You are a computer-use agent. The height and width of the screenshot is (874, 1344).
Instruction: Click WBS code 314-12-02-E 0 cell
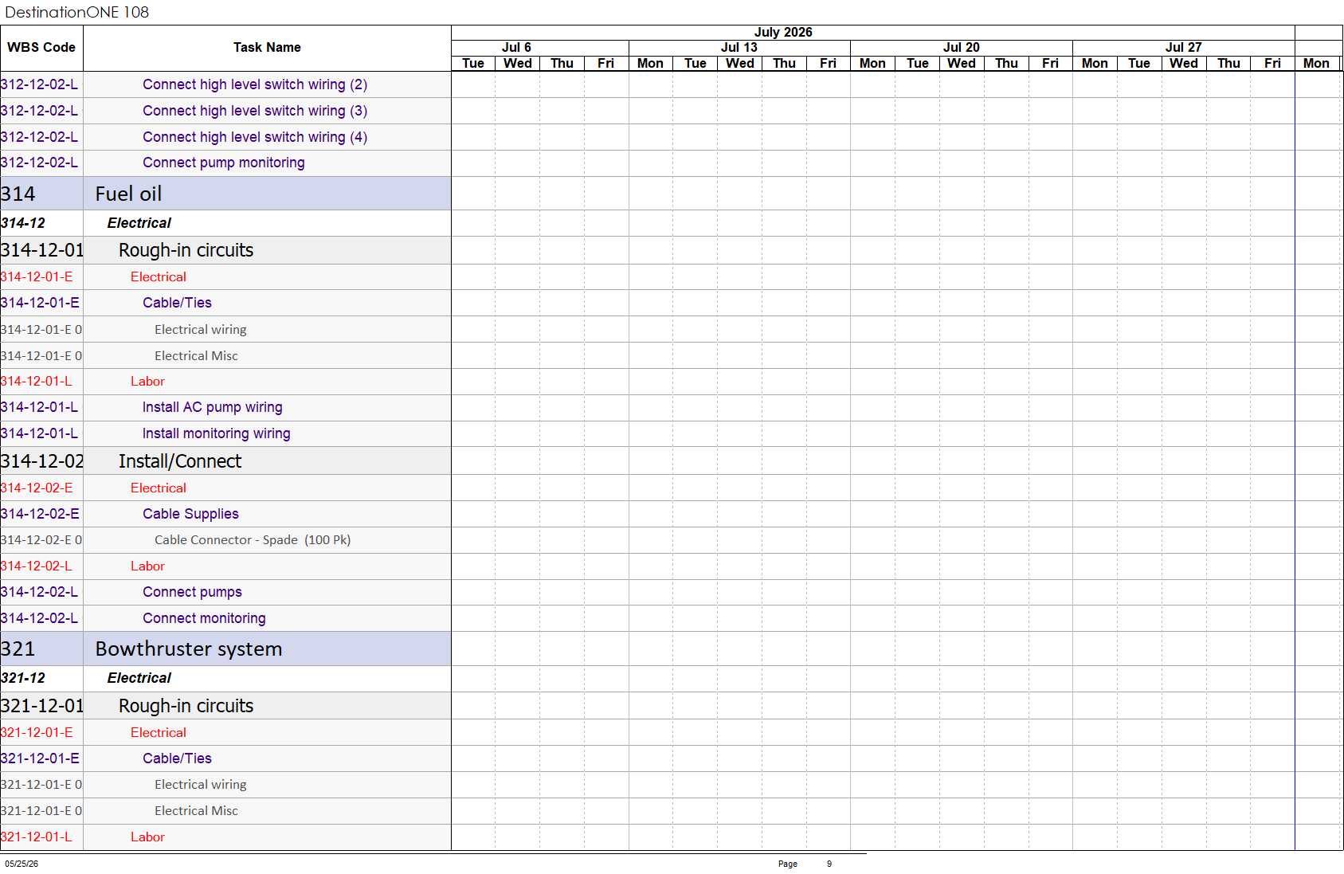coord(41,540)
